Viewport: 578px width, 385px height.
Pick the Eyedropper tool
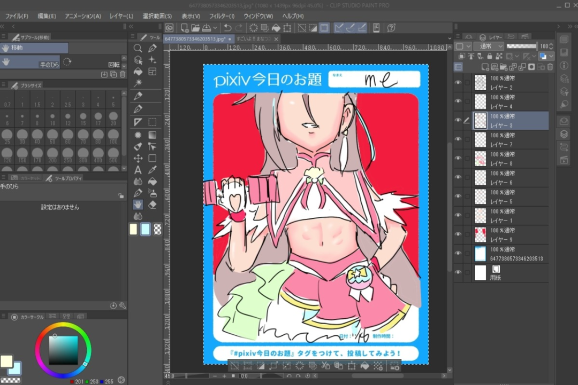pos(153,170)
